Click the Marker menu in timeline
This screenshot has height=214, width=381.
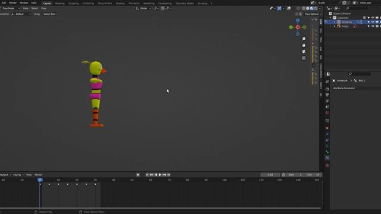(38, 175)
